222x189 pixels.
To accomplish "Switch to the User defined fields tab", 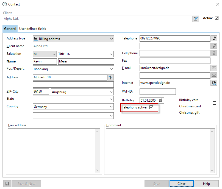I will pyautogui.click(x=32, y=29).
